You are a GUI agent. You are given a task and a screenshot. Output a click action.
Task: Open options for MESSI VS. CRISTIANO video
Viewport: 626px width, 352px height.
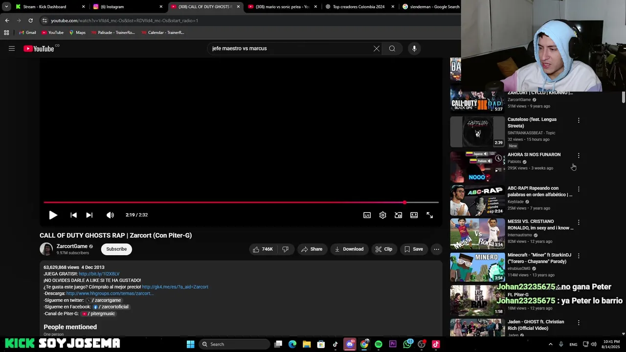pos(579,222)
